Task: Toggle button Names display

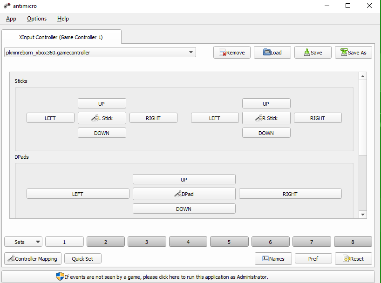Action: (x=273, y=259)
